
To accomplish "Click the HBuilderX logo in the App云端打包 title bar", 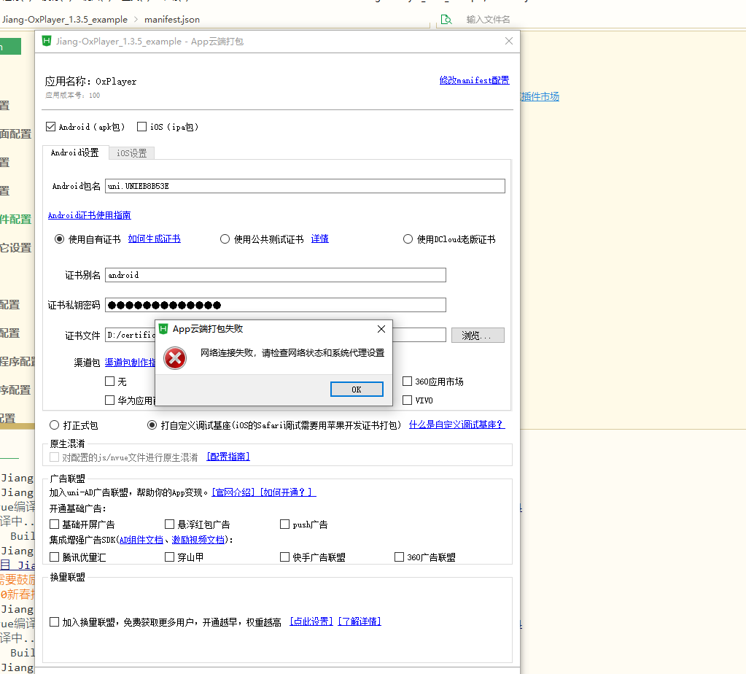I will [47, 42].
